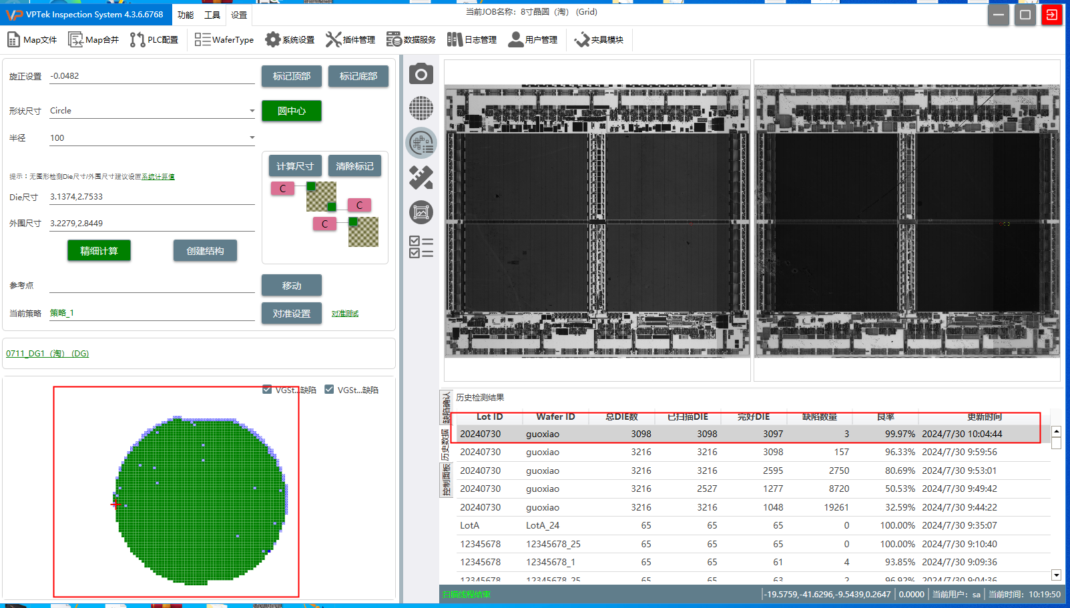Switch to the 控制面板 vertical tab
The height and width of the screenshot is (608, 1070).
point(446,481)
